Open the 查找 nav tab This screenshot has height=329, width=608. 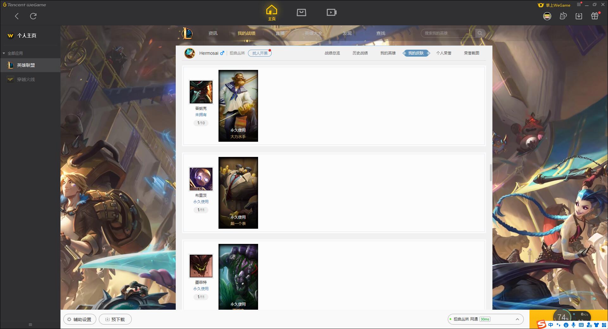[381, 33]
